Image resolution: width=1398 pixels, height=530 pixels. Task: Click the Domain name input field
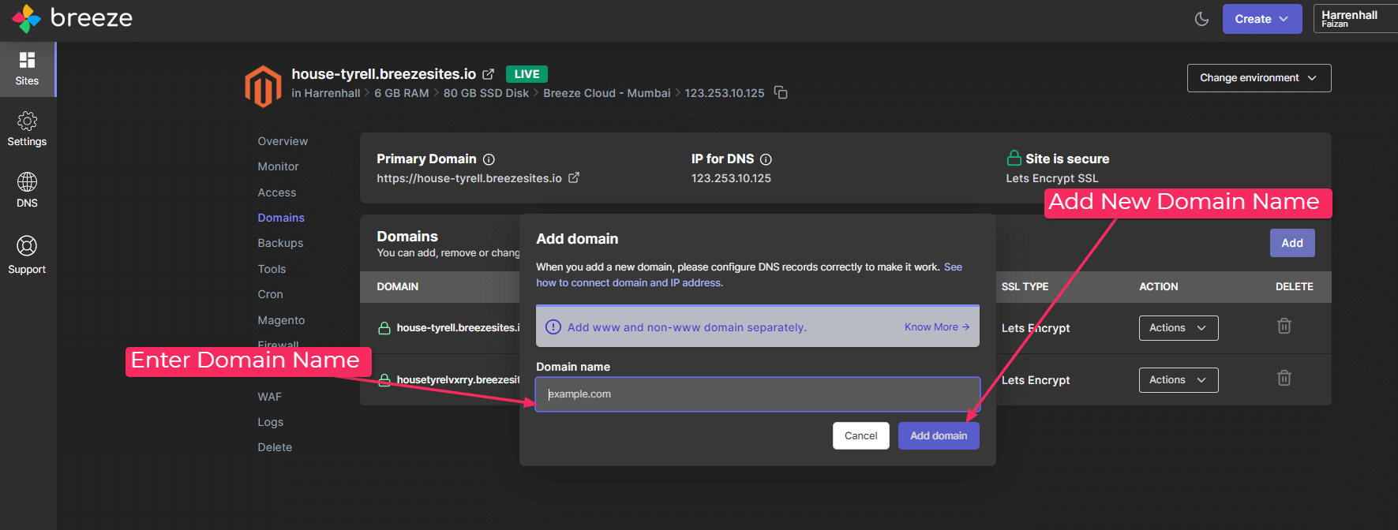click(758, 394)
